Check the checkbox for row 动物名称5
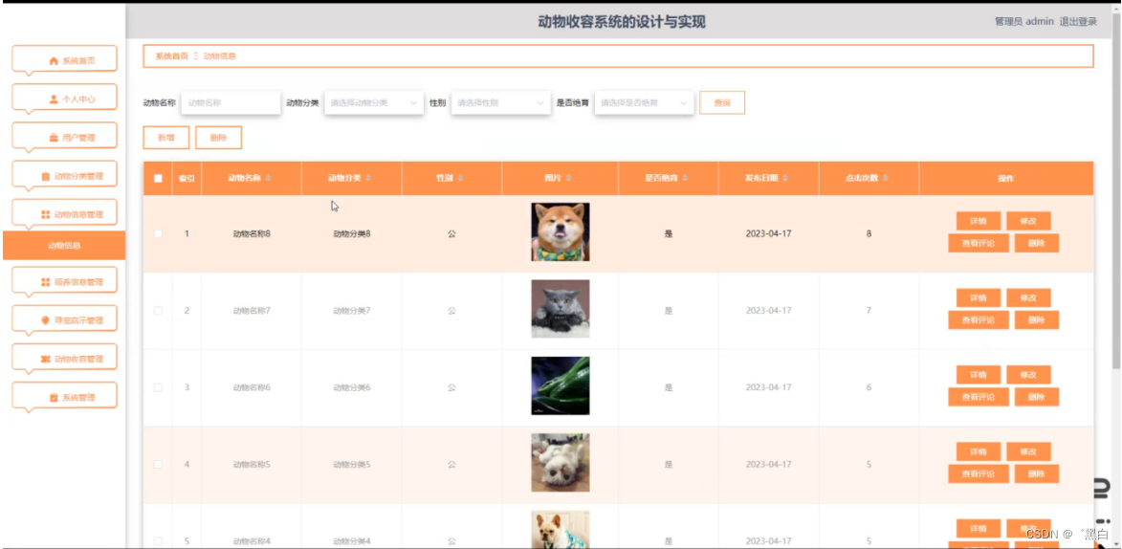 click(158, 465)
